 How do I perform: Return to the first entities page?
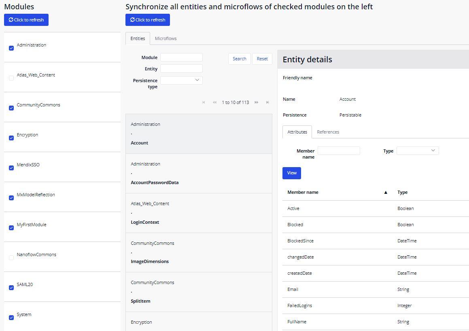click(x=203, y=102)
